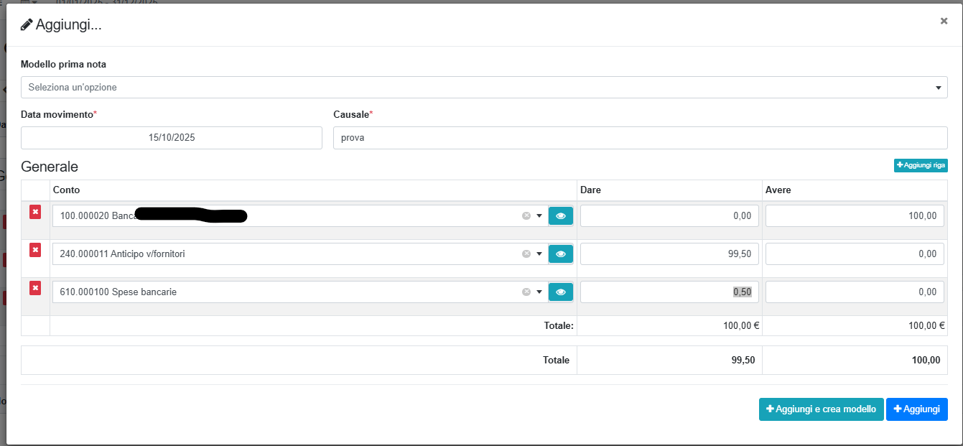Expand the Banca account dropdown arrow
The height and width of the screenshot is (446, 963).
click(539, 216)
